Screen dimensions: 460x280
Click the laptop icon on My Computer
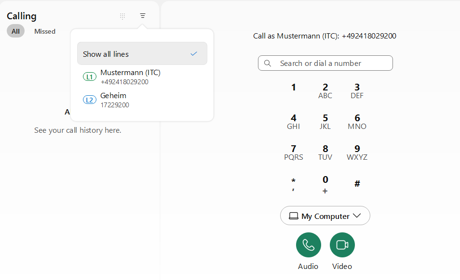click(x=293, y=216)
